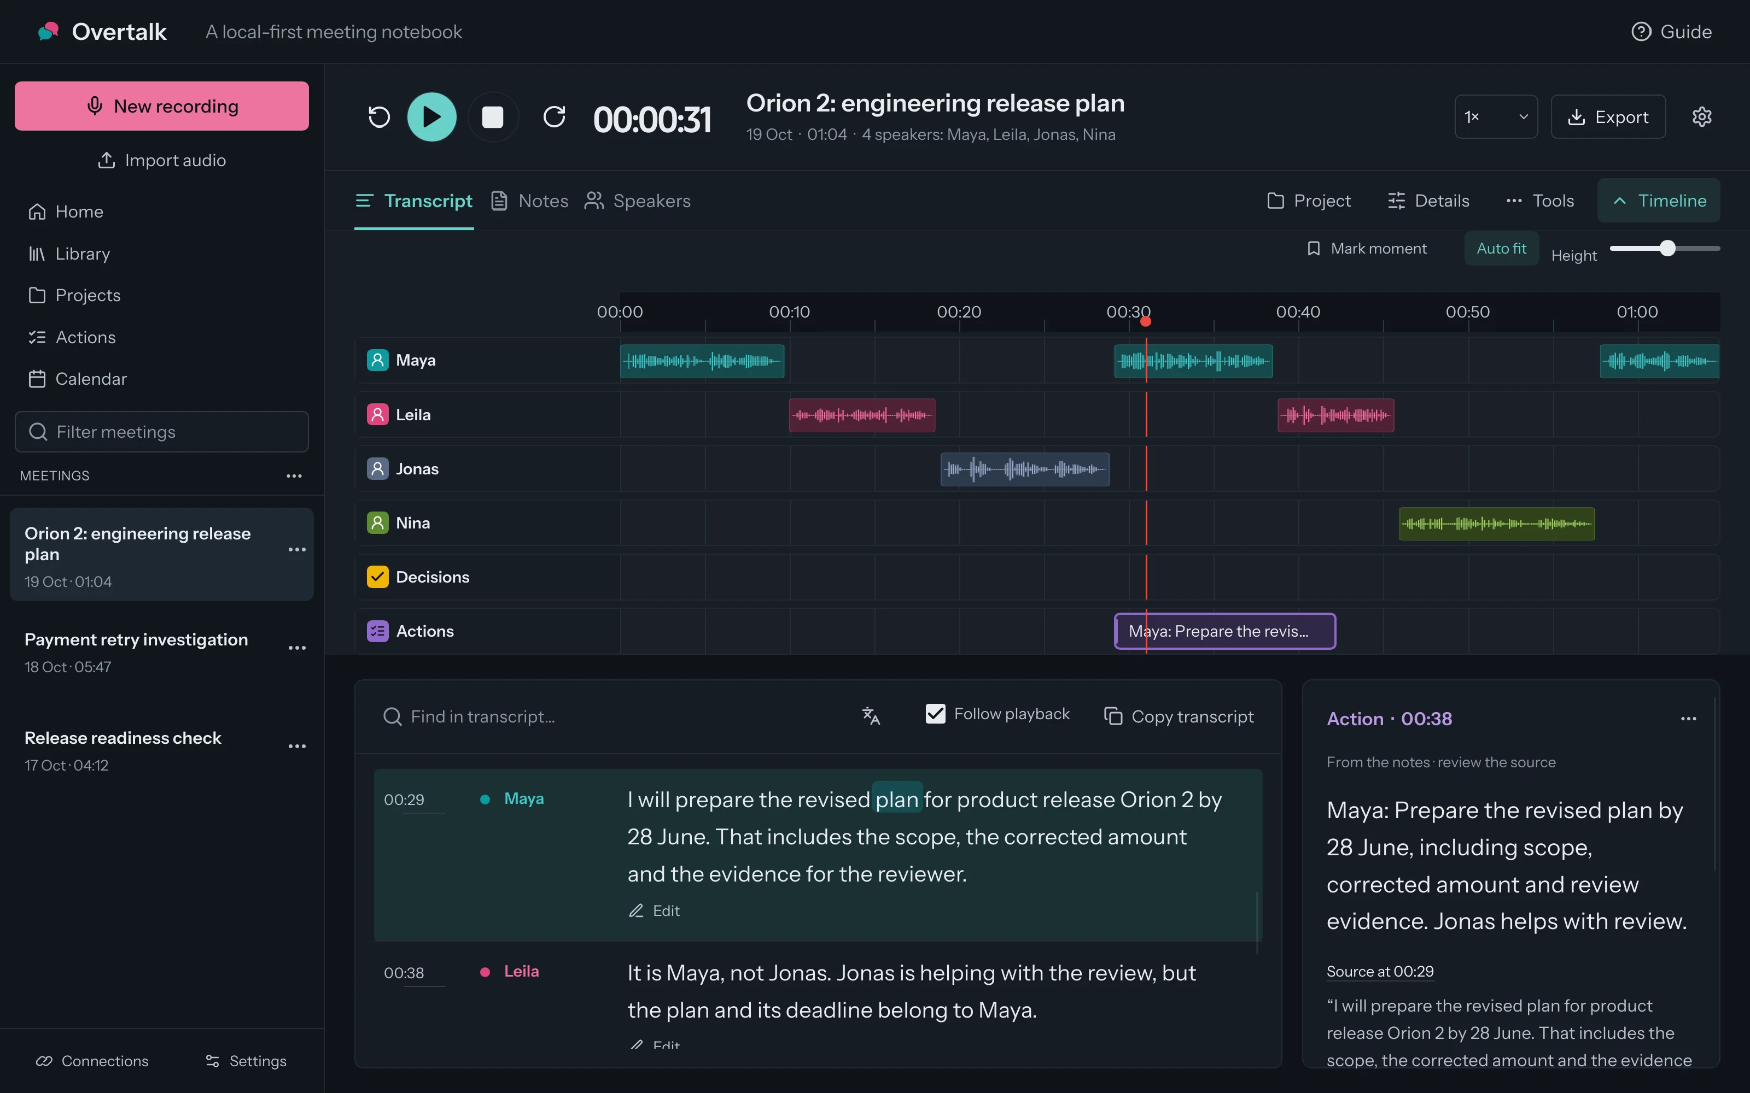Jump to the 00:29 transcript timestamp
Screen dimensions: 1750x1093
click(404, 800)
